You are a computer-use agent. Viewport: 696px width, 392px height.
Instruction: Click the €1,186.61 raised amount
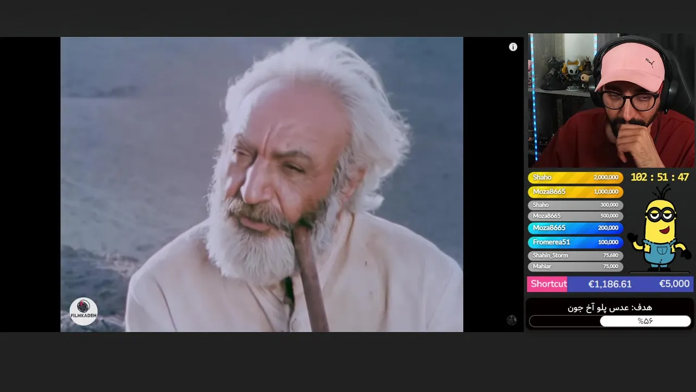coord(610,284)
